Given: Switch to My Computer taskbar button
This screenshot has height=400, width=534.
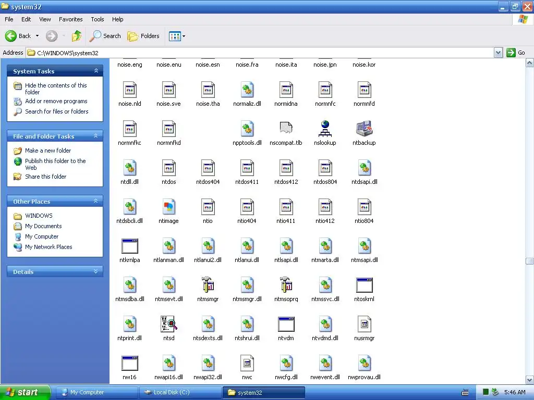Looking at the screenshot, I should (x=96, y=393).
